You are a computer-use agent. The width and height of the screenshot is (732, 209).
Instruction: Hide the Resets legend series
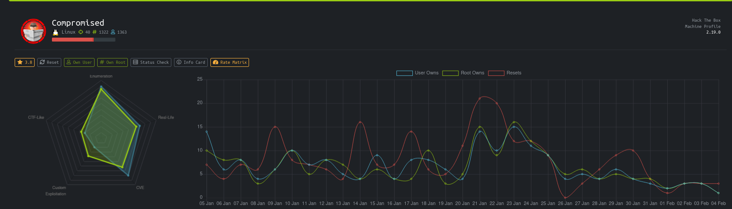[505, 73]
